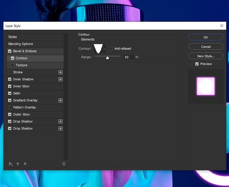Click the delete effect trash icon
This screenshot has width=229, height=187.
click(64, 164)
